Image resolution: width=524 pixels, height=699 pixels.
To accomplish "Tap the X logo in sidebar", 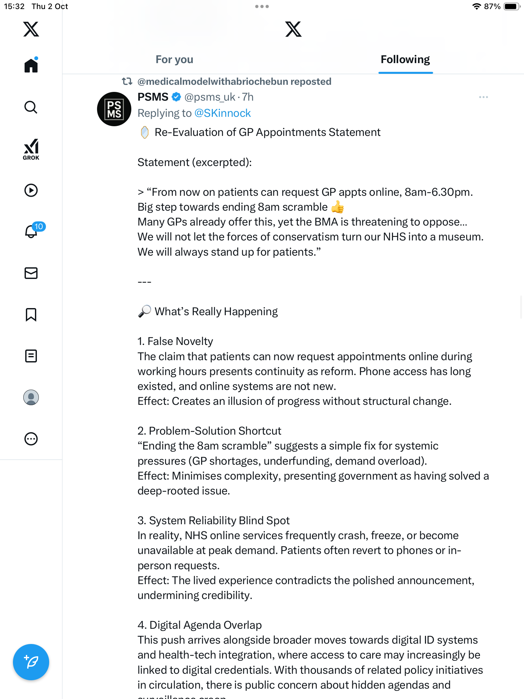I will 31,29.
